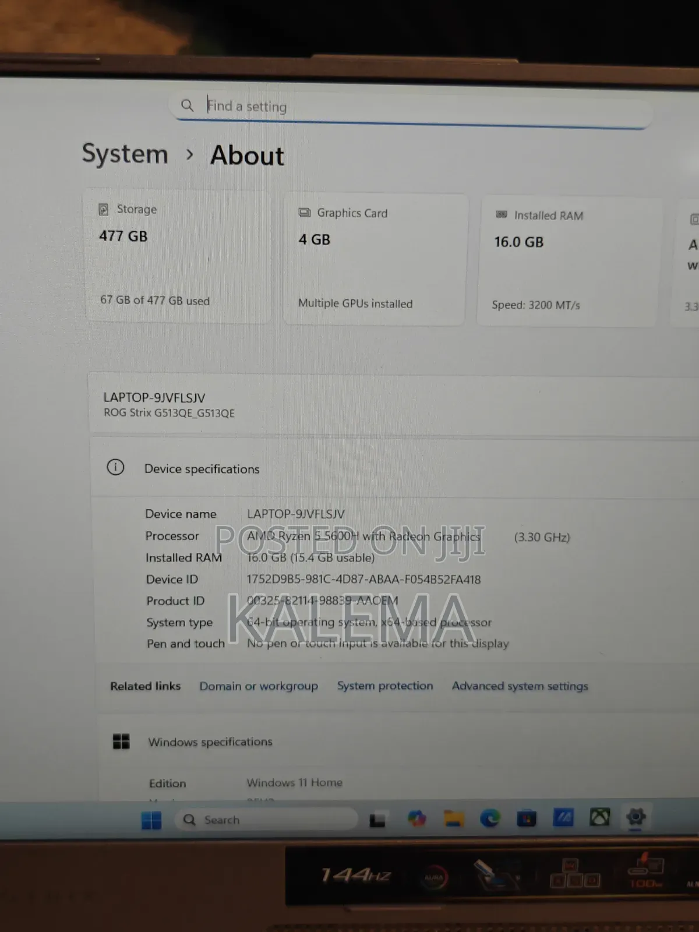Click the 'Processor' label
The image size is (699, 932).
click(172, 536)
